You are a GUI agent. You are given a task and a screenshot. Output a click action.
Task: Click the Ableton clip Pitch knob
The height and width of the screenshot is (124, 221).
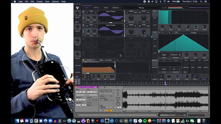coord(118,104)
